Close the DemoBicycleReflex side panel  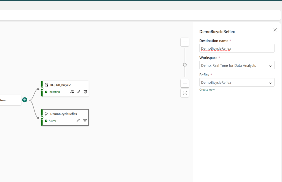point(275,30)
